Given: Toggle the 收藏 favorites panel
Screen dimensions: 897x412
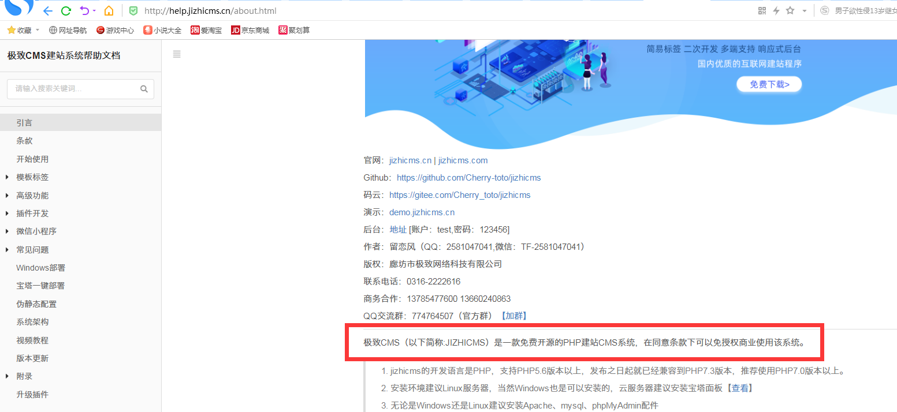Looking at the screenshot, I should (x=19, y=30).
